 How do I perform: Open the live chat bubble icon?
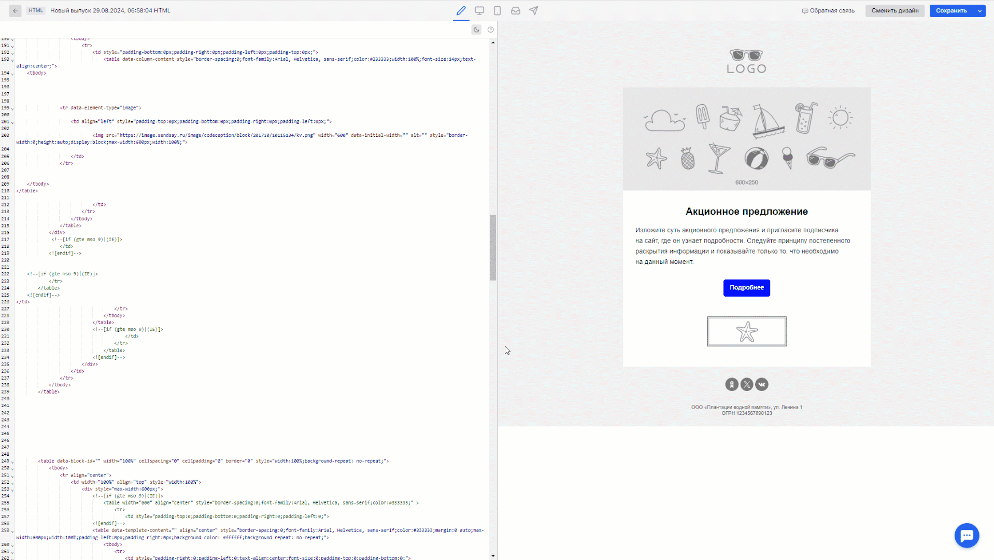point(967,536)
